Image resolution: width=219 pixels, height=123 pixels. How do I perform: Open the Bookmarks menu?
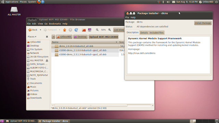pyautogui.click(x=55, y=24)
